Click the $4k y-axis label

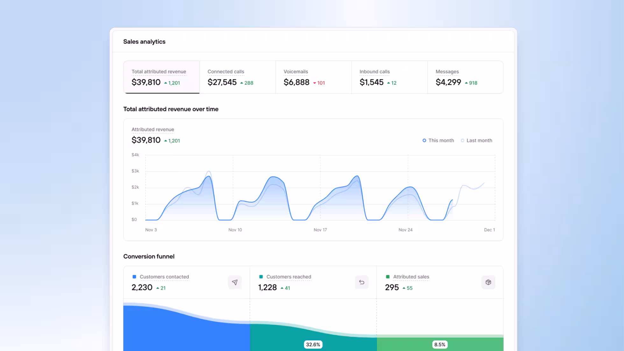[135, 155]
